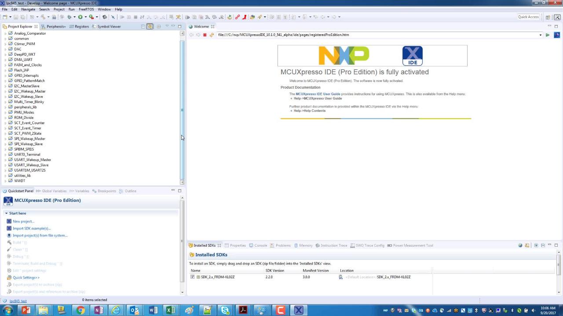Open the MCUXpresso IDE icon on the Windows taskbar
563x316 pixels.
[299, 310]
